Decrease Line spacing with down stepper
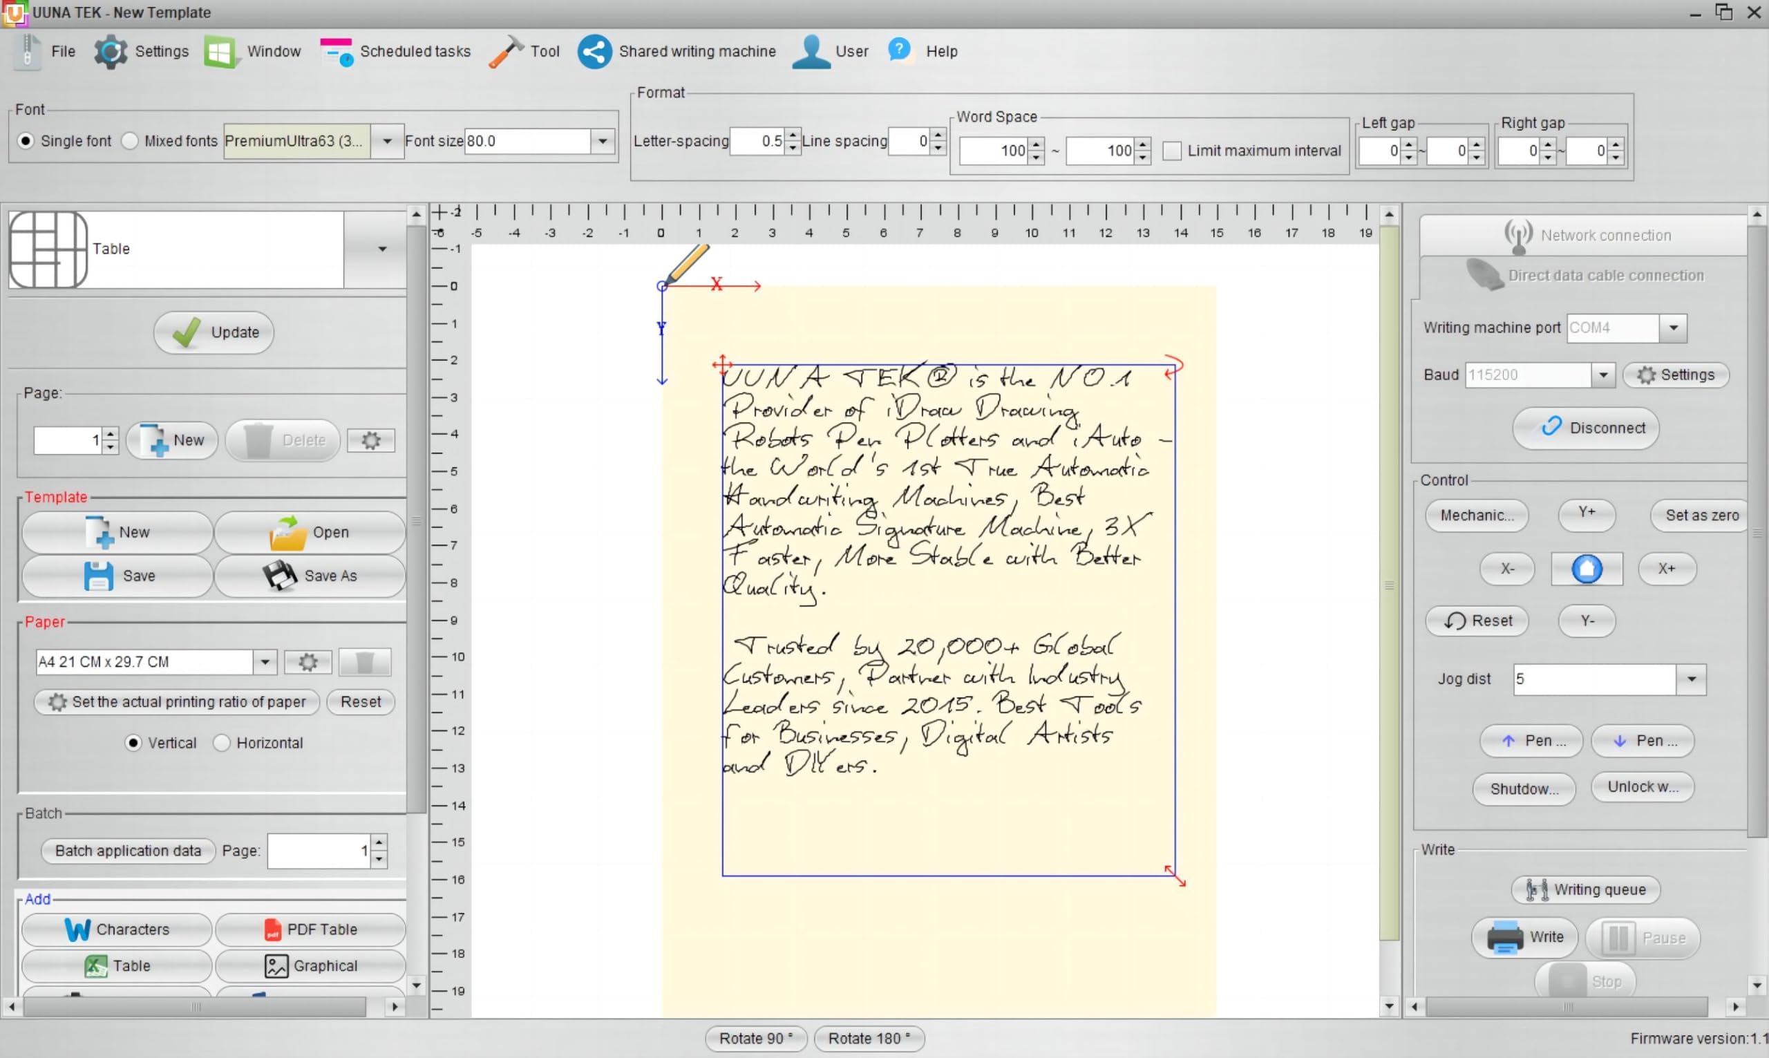The width and height of the screenshot is (1769, 1058). [x=938, y=147]
